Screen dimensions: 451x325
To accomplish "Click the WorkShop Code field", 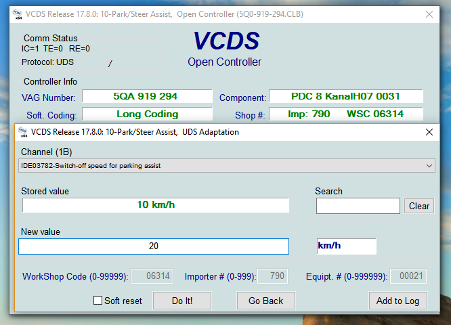I will 152,276.
